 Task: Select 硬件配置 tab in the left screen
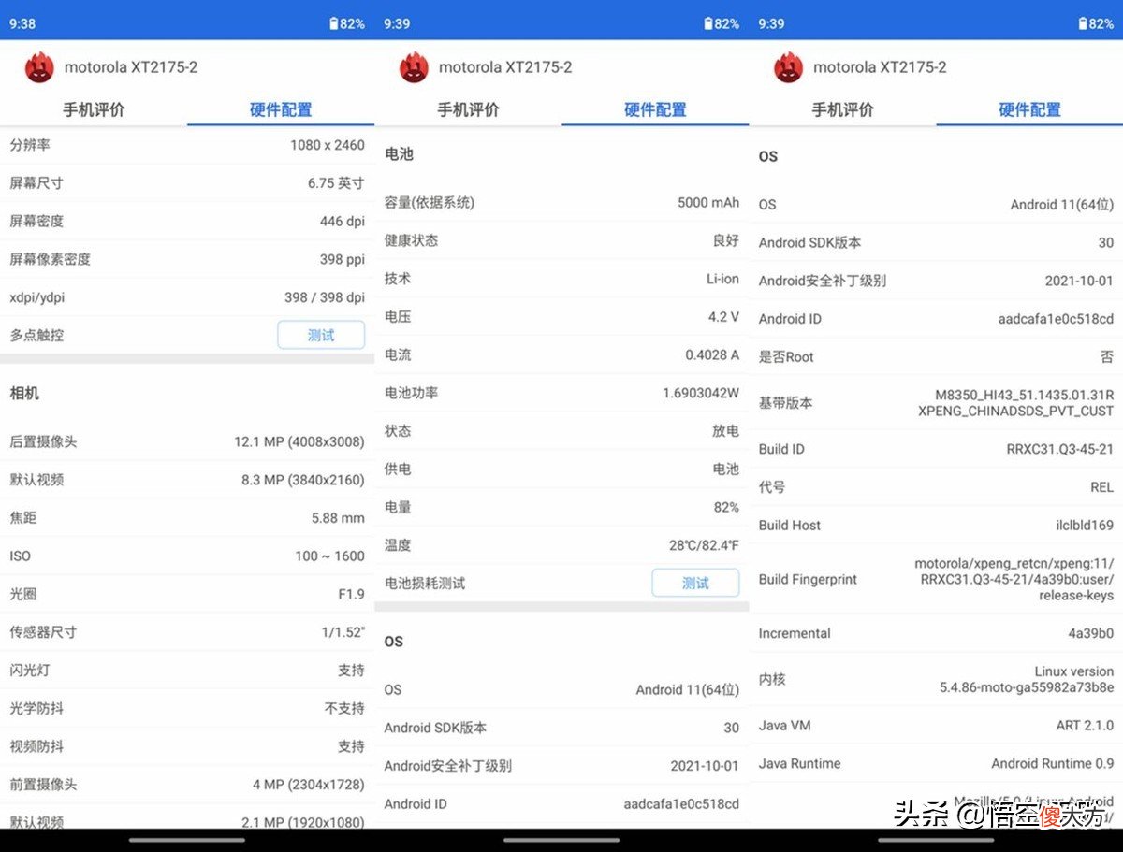[x=281, y=109]
